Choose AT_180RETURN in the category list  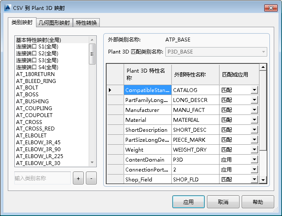pyautogui.click(x=52, y=74)
